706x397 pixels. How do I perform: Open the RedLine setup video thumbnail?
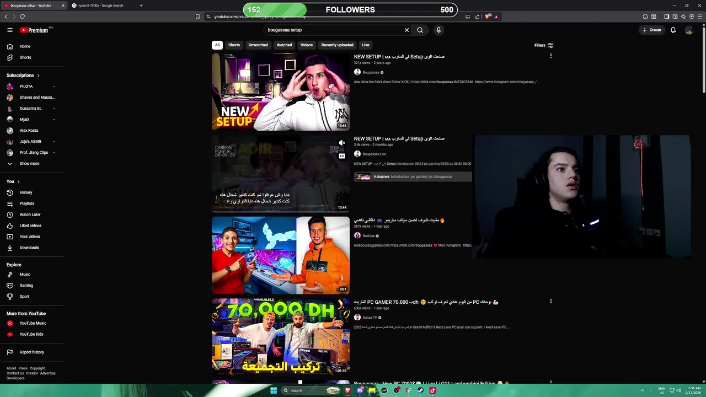coord(281,255)
